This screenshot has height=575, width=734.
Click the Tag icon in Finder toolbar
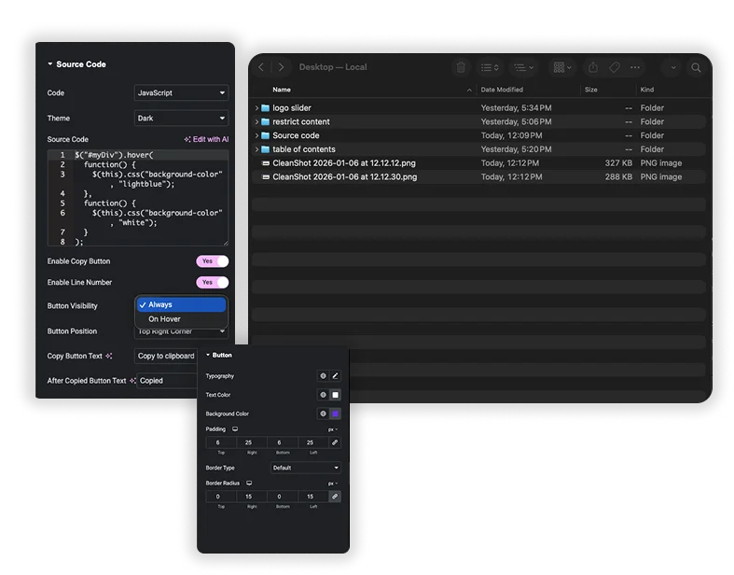615,67
